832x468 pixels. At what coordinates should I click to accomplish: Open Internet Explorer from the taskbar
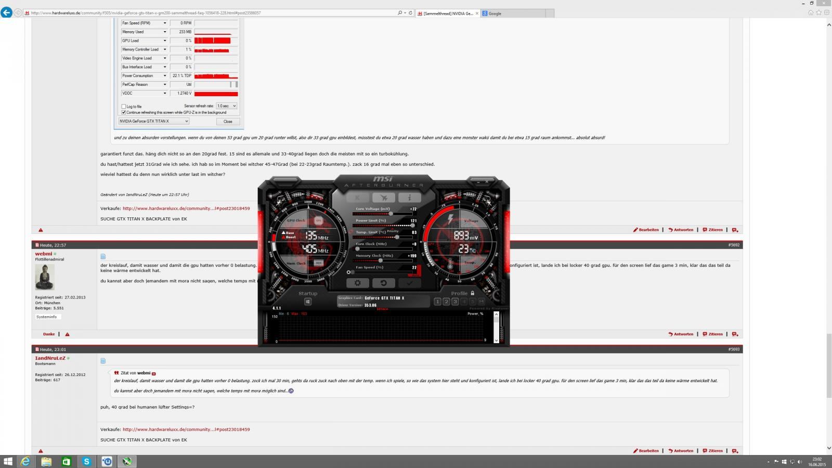[x=25, y=461]
